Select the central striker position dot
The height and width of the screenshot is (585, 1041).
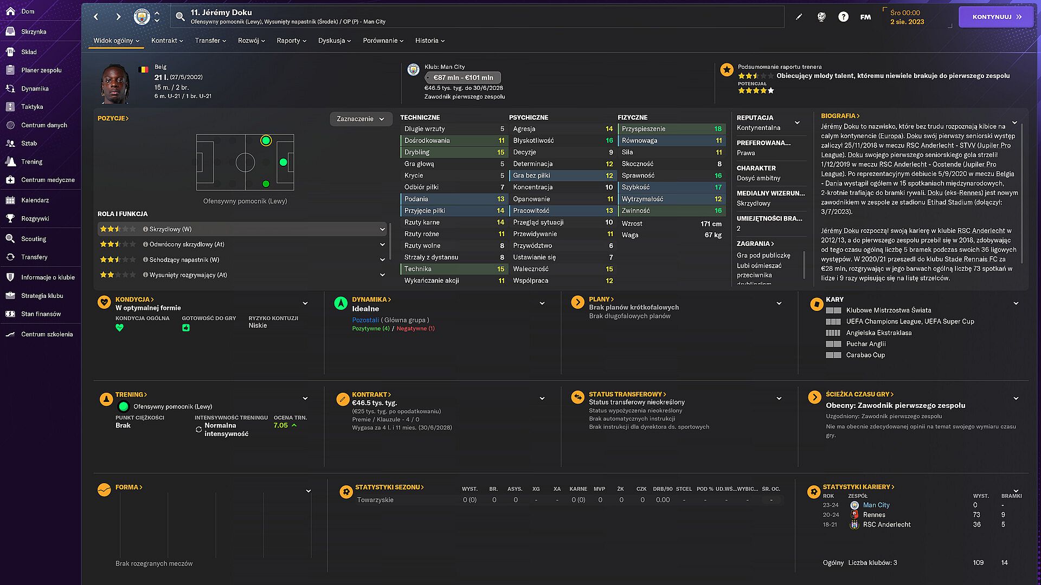(x=283, y=162)
